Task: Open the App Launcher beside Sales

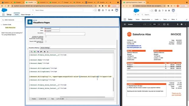Action: (x=125, y=19)
